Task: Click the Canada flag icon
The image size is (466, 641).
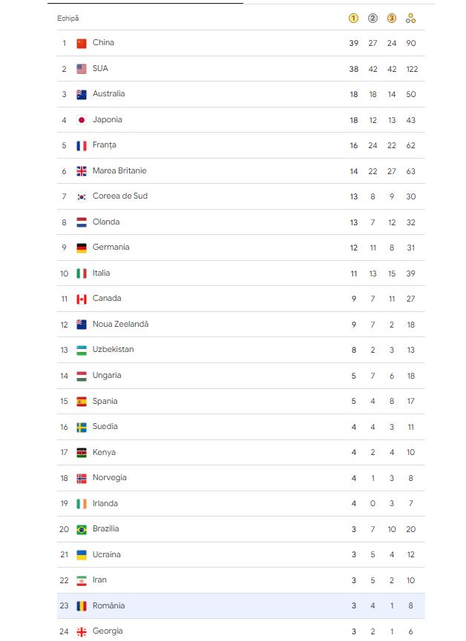Action: click(82, 299)
